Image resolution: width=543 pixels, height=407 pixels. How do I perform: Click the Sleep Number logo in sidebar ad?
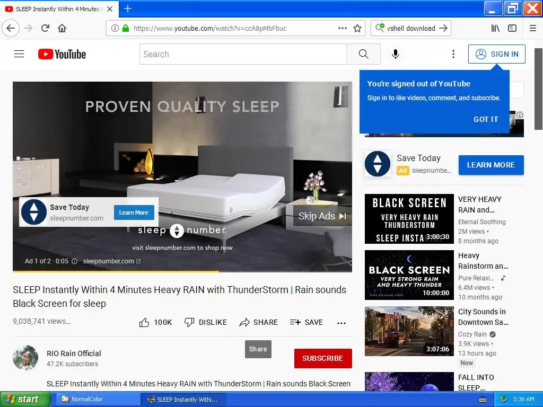coord(378,164)
